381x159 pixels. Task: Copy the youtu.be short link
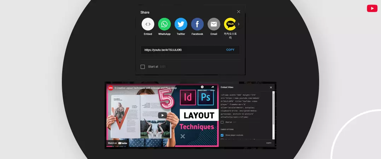230,50
